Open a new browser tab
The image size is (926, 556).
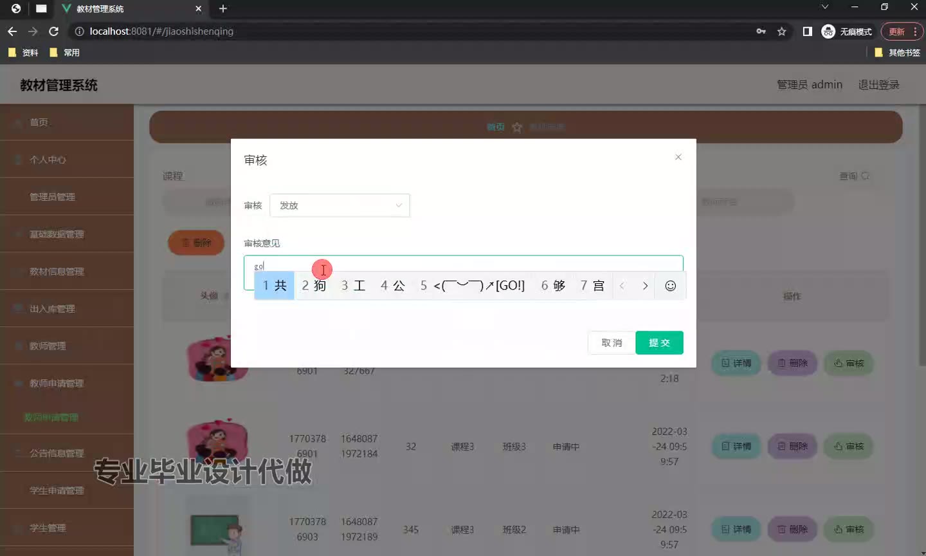223,8
